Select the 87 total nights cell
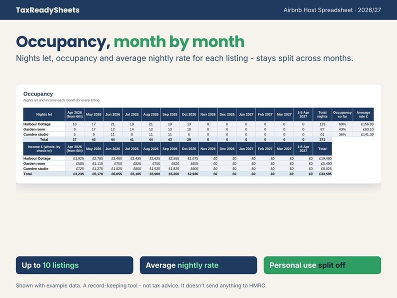Image resolution: width=397 pixels, height=298 pixels. pos(322,129)
